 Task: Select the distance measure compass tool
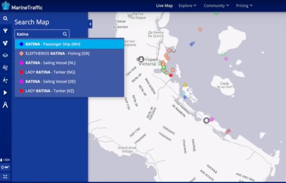click(5, 105)
